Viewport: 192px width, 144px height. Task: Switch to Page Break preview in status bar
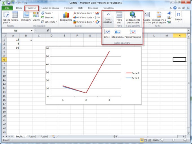[x=149, y=140]
